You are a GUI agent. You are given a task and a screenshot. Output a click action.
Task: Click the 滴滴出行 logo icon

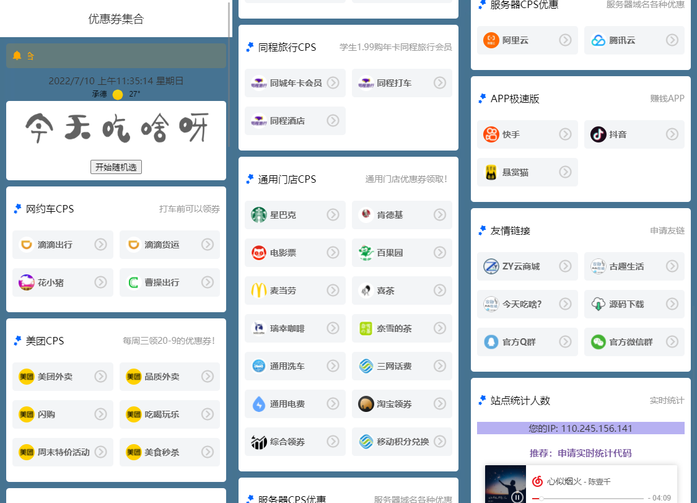(27, 245)
